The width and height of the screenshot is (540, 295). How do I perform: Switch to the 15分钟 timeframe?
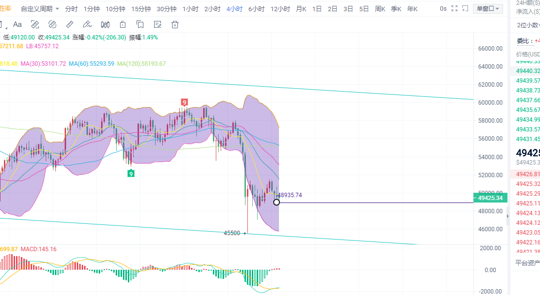141,9
